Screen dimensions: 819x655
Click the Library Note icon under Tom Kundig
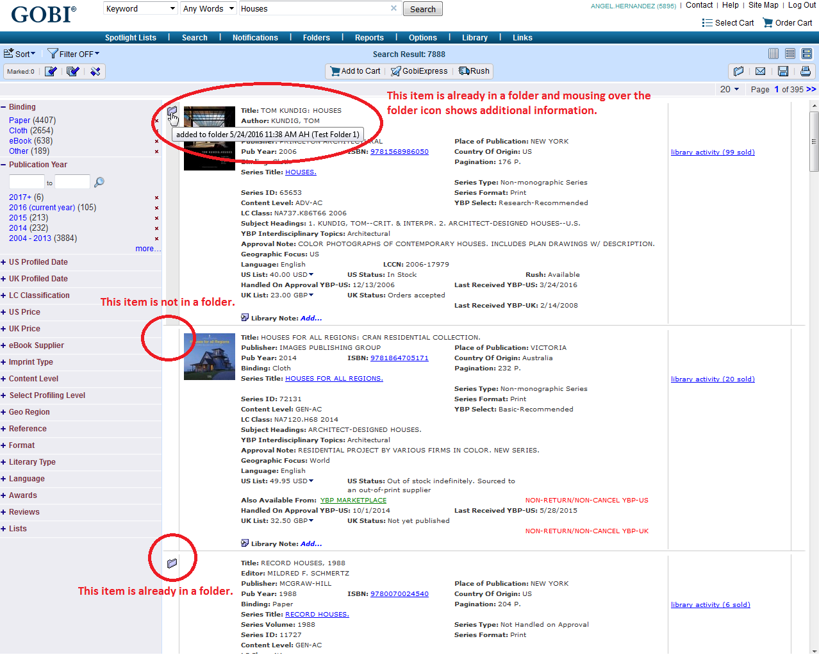tap(245, 318)
